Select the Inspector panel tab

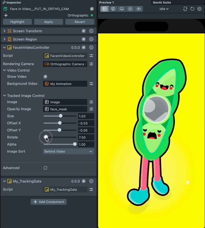14,2
